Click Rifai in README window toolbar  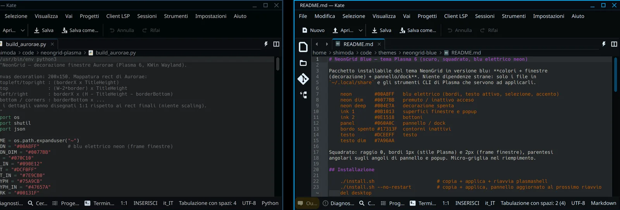click(x=489, y=30)
